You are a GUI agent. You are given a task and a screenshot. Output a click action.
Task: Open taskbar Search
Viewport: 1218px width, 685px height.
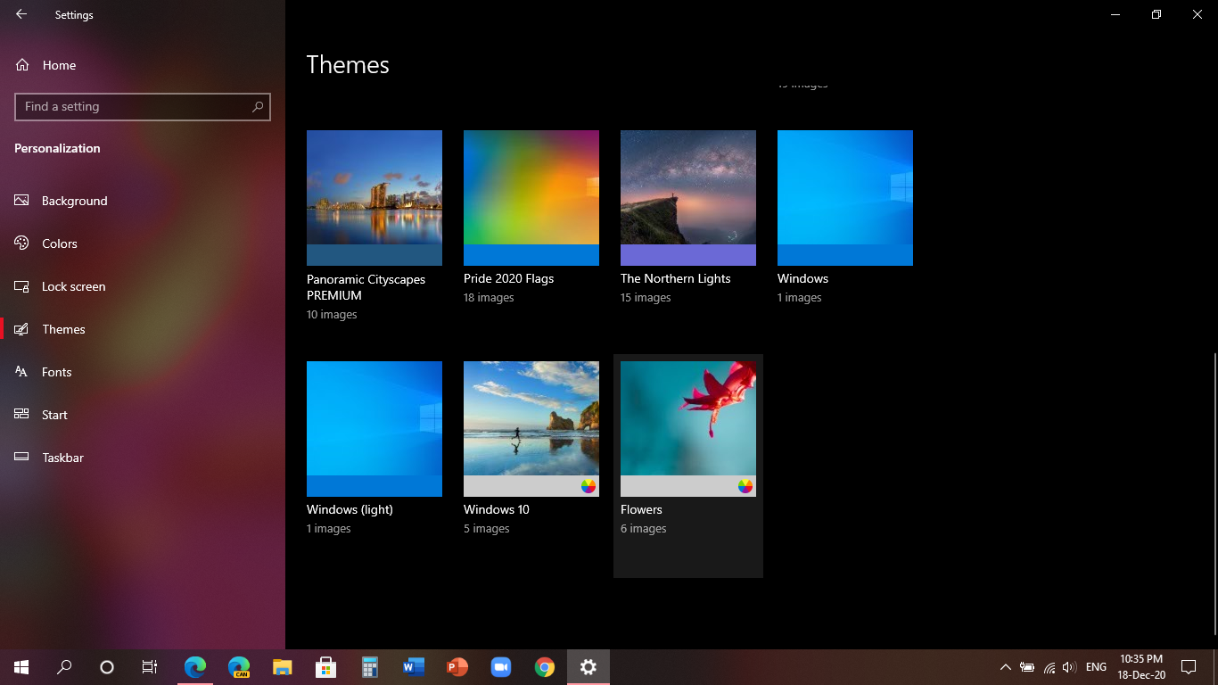click(64, 667)
